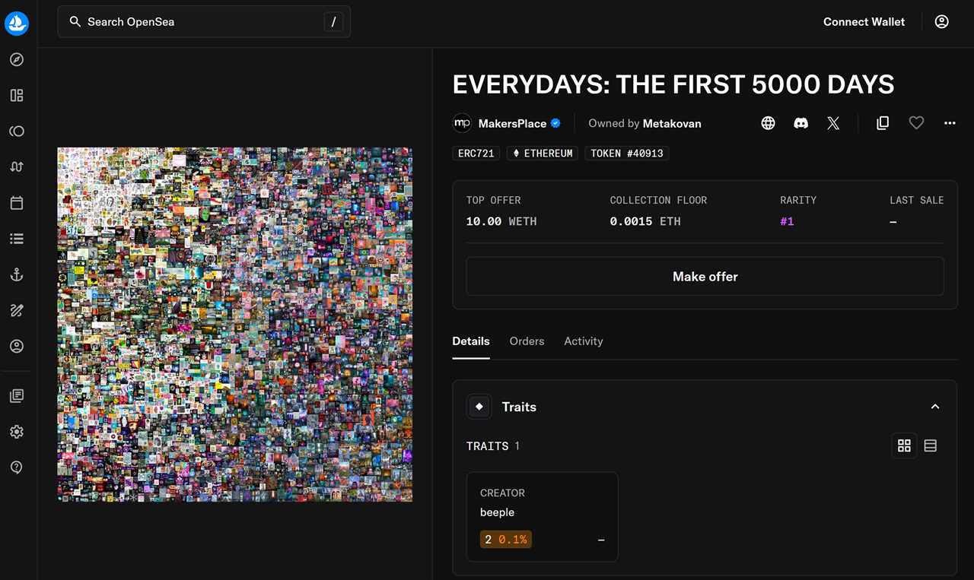This screenshot has width=974, height=580.
Task: Open the Drops calendar icon in sidebar
Action: (16, 202)
